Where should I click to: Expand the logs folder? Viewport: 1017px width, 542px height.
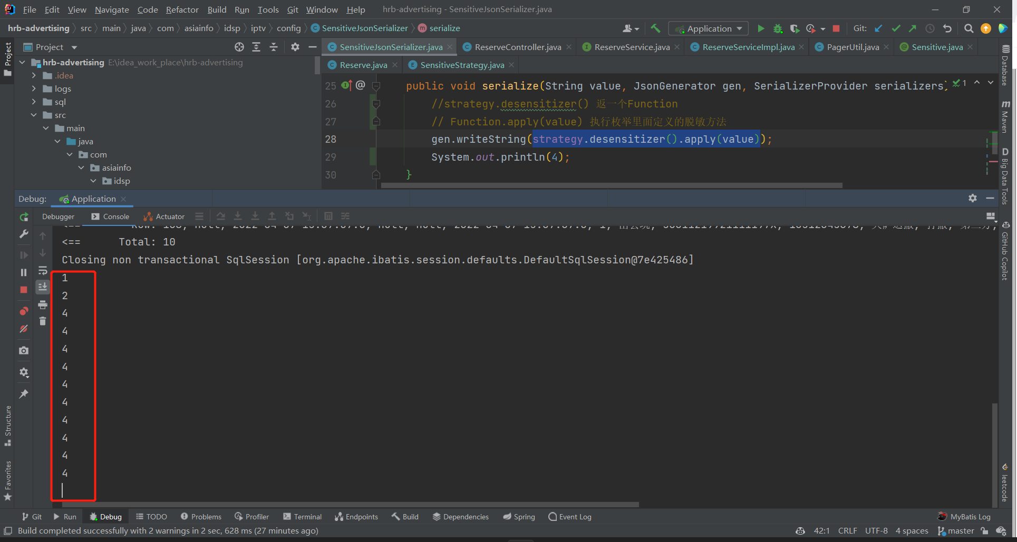[x=34, y=88]
